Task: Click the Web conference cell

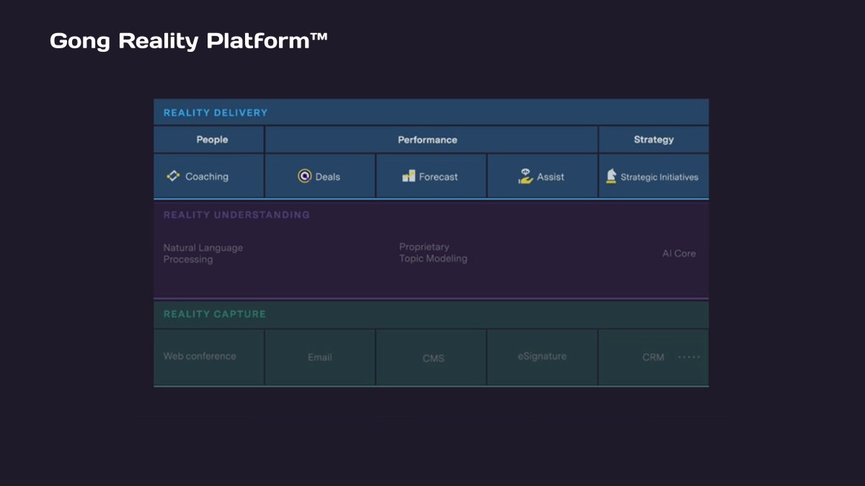Action: [x=209, y=357]
